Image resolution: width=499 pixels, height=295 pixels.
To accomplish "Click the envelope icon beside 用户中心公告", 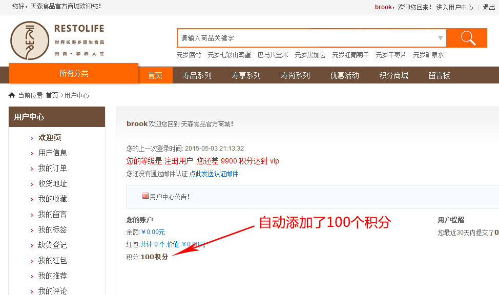I will tap(145, 195).
